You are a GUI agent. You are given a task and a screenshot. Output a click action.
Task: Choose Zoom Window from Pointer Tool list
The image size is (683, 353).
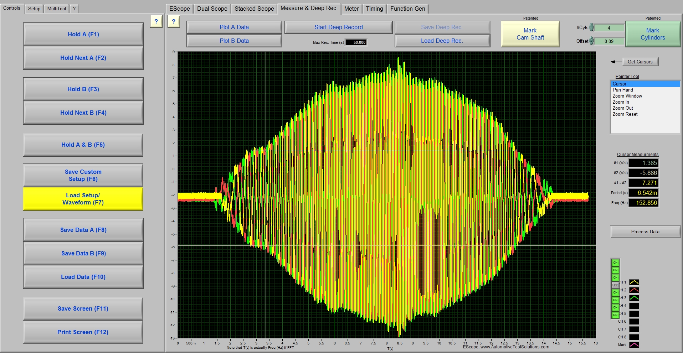click(627, 96)
